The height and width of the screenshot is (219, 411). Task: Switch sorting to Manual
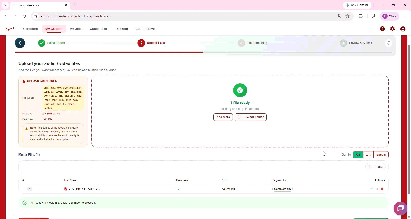click(x=381, y=155)
